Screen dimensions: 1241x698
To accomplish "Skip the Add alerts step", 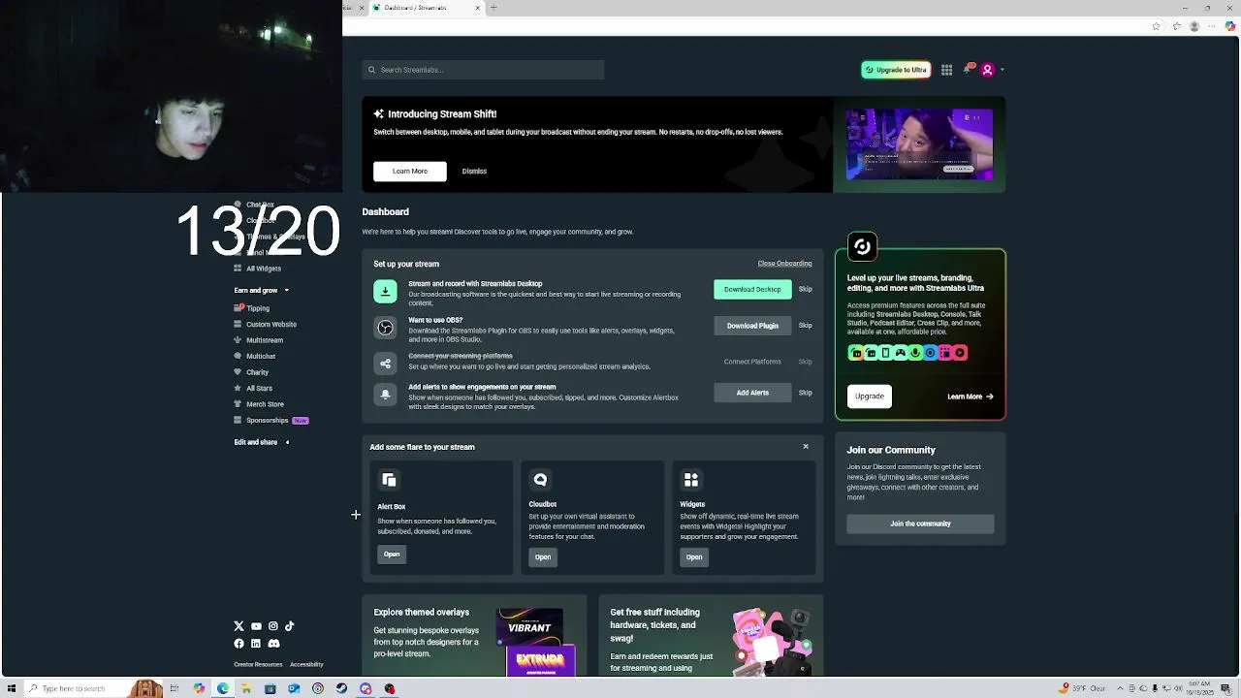I will pyautogui.click(x=805, y=393).
